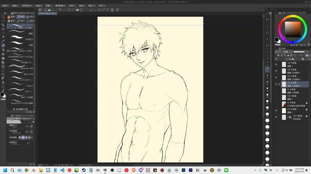Click the 圖層 2 的複製 4 layer thumbnail
311x174 pixels.
click(x=284, y=77)
